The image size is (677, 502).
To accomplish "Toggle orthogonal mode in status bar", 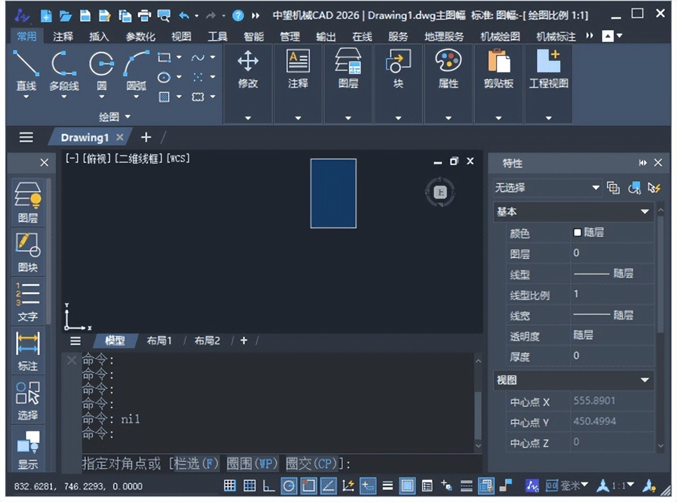I will (x=269, y=486).
